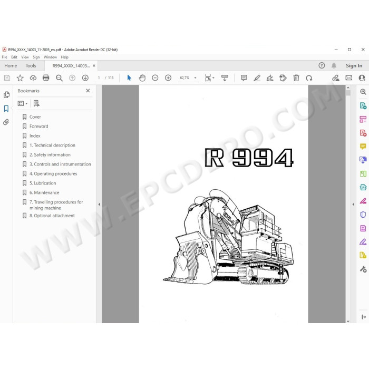Screen dimensions: 369x369
Task: Click the document scroll up arrow
Action: pyautogui.click(x=348, y=88)
